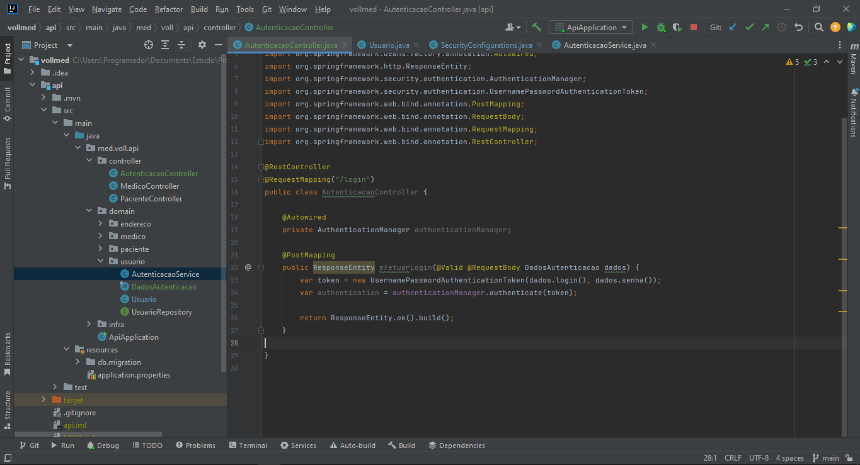Open the Services tool window
Image resolution: width=860 pixels, height=465 pixels.
tap(298, 445)
